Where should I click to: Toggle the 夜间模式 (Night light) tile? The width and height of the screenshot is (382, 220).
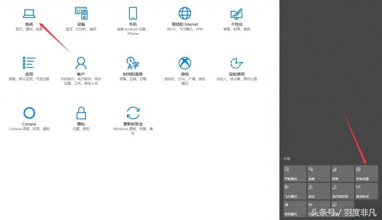pyautogui.click(x=295, y=209)
